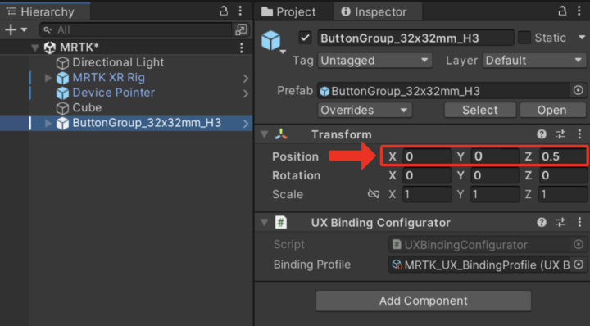Screen dimensions: 590x326
Task: Focus the Hierarchy search field
Action: 136,29
